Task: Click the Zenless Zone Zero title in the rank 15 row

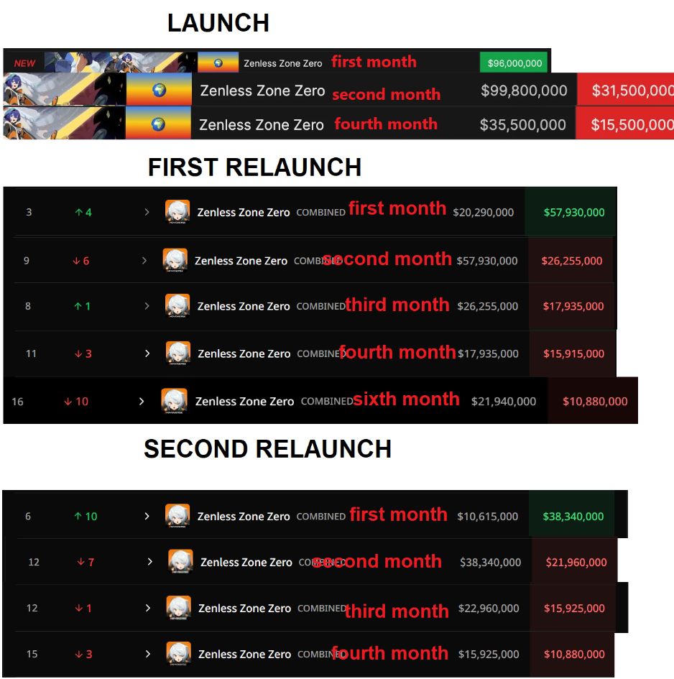Action: tap(245, 654)
